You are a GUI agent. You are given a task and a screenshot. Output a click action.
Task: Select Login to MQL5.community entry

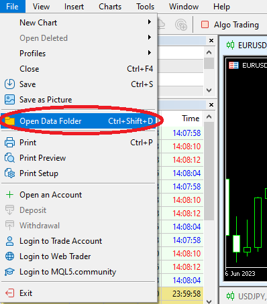(x=78, y=272)
